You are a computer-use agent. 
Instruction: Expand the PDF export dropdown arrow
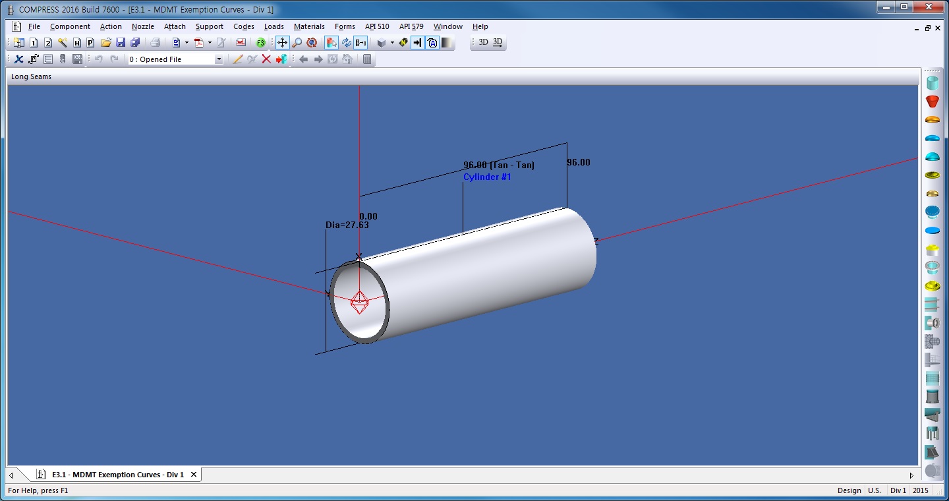pos(210,43)
